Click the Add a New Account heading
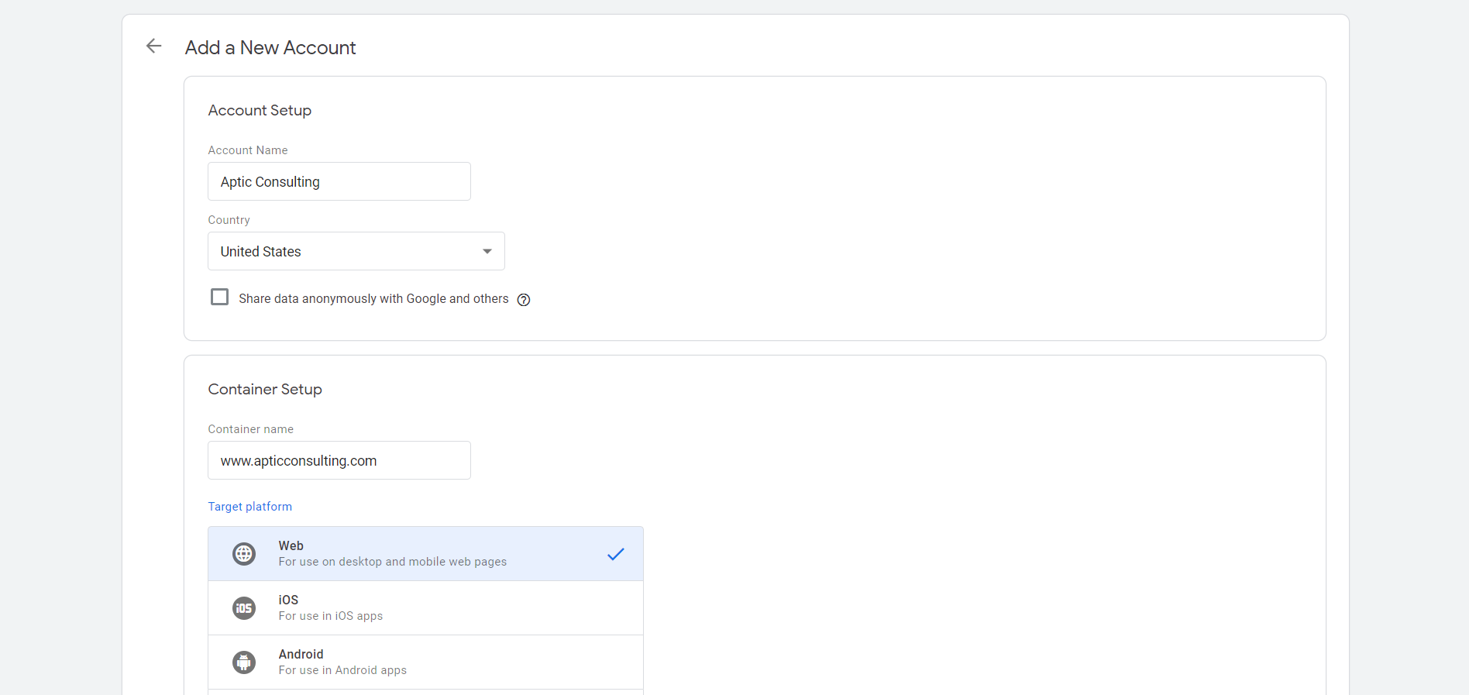Image resolution: width=1469 pixels, height=695 pixels. pos(270,47)
